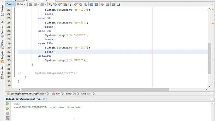The image size is (215, 121).
Task: Click the top orange error stripe marker
Action: [x=213, y=9]
